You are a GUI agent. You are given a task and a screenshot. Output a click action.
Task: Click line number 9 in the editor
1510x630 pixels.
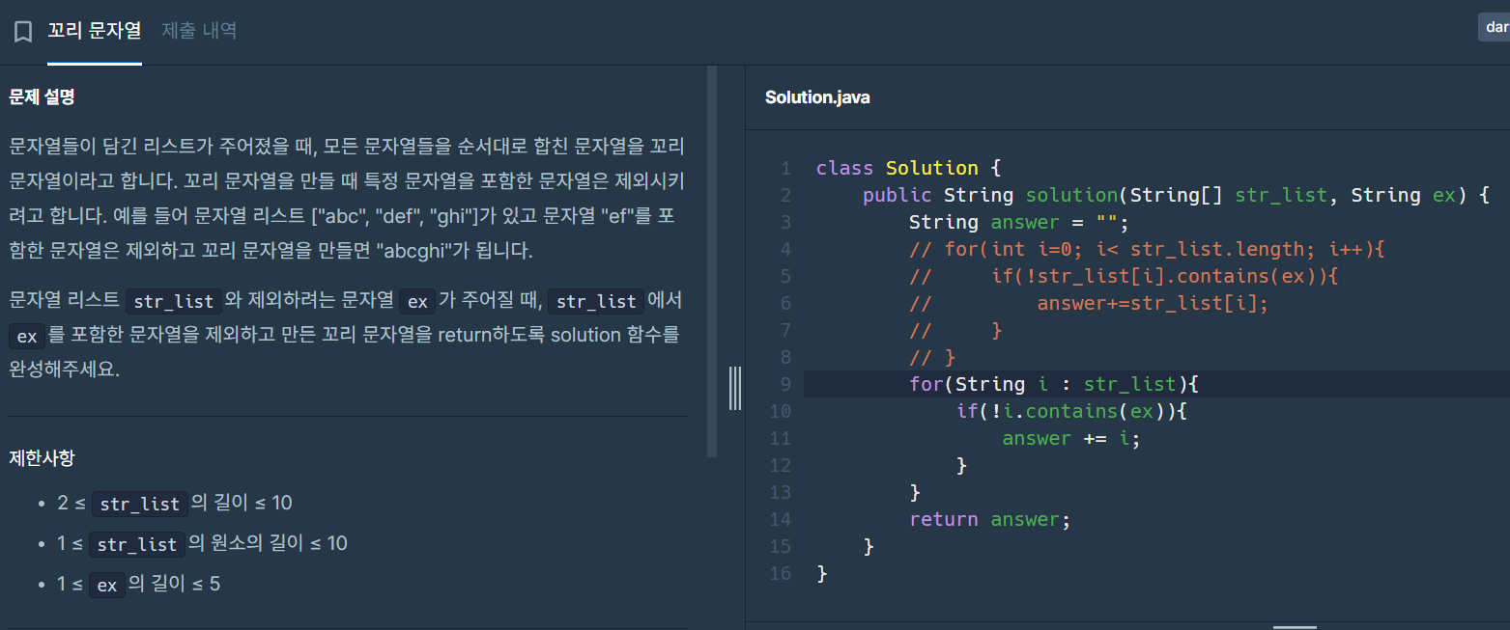pyautogui.click(x=785, y=384)
